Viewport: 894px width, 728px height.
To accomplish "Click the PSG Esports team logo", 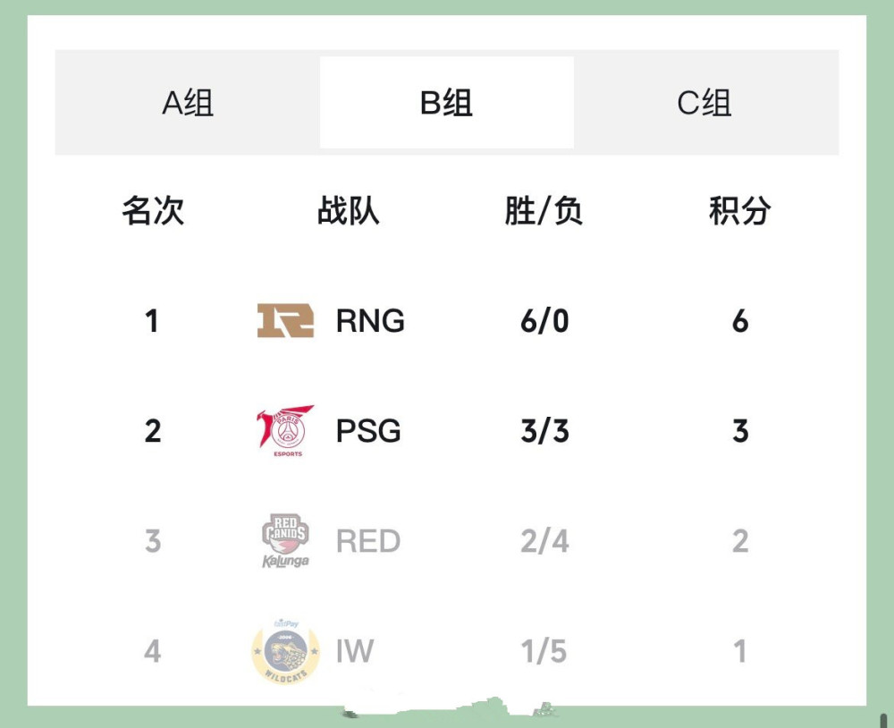I will (285, 431).
